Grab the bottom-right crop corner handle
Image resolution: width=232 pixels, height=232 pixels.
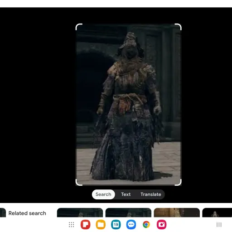coord(179,183)
